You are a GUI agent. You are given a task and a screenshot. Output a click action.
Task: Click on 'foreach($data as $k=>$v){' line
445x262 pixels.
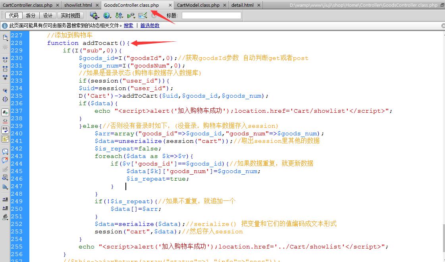pos(144,156)
